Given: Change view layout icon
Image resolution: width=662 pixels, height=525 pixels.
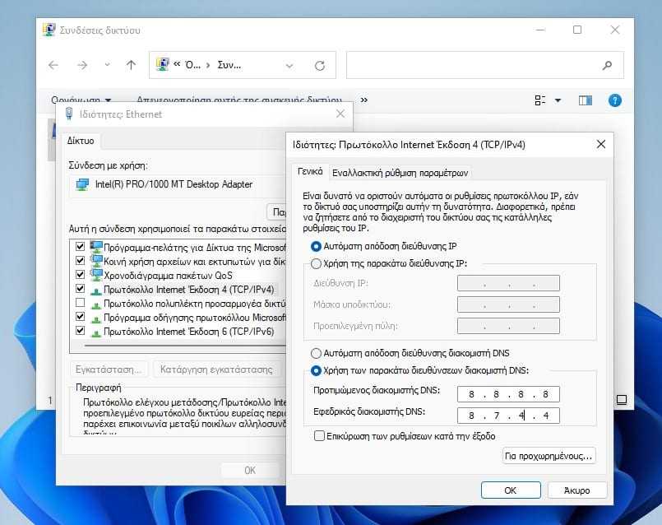Looking at the screenshot, I should point(540,100).
